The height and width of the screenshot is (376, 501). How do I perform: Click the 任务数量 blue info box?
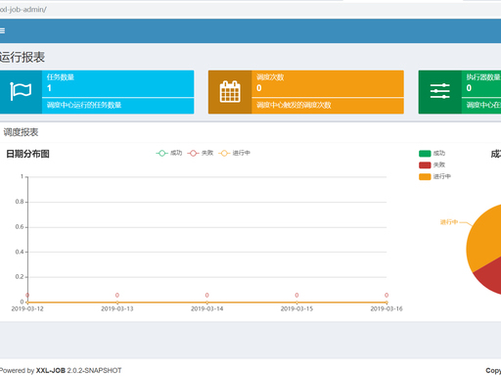click(97, 92)
